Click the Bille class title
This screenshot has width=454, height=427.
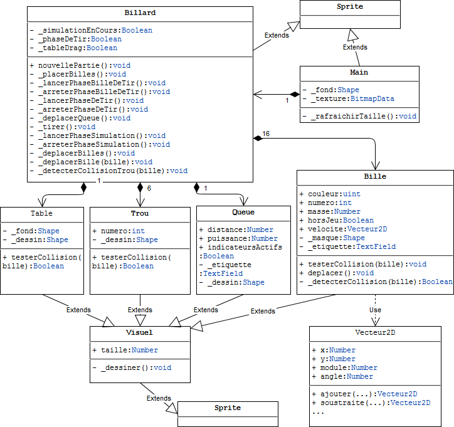coord(375,176)
